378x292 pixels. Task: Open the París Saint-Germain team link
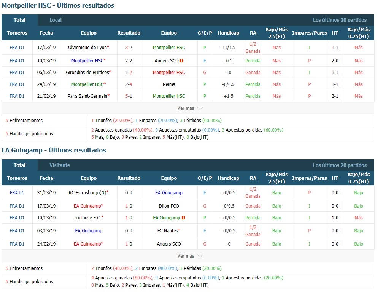(87, 96)
